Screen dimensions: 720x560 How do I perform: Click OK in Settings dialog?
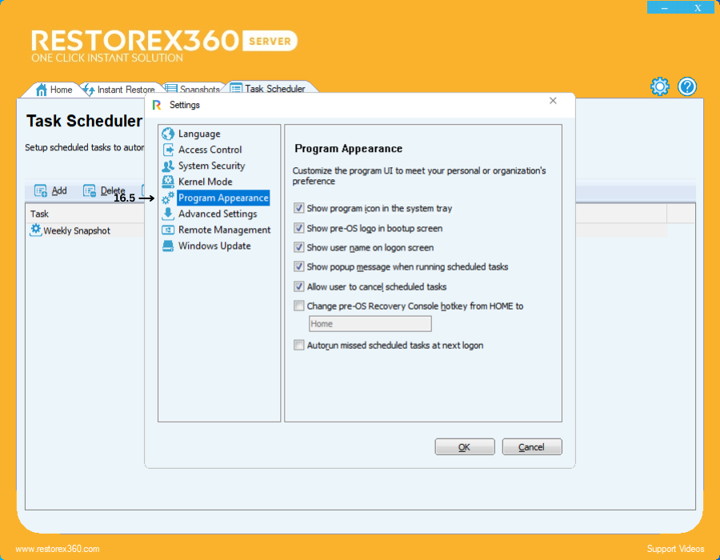(x=465, y=446)
